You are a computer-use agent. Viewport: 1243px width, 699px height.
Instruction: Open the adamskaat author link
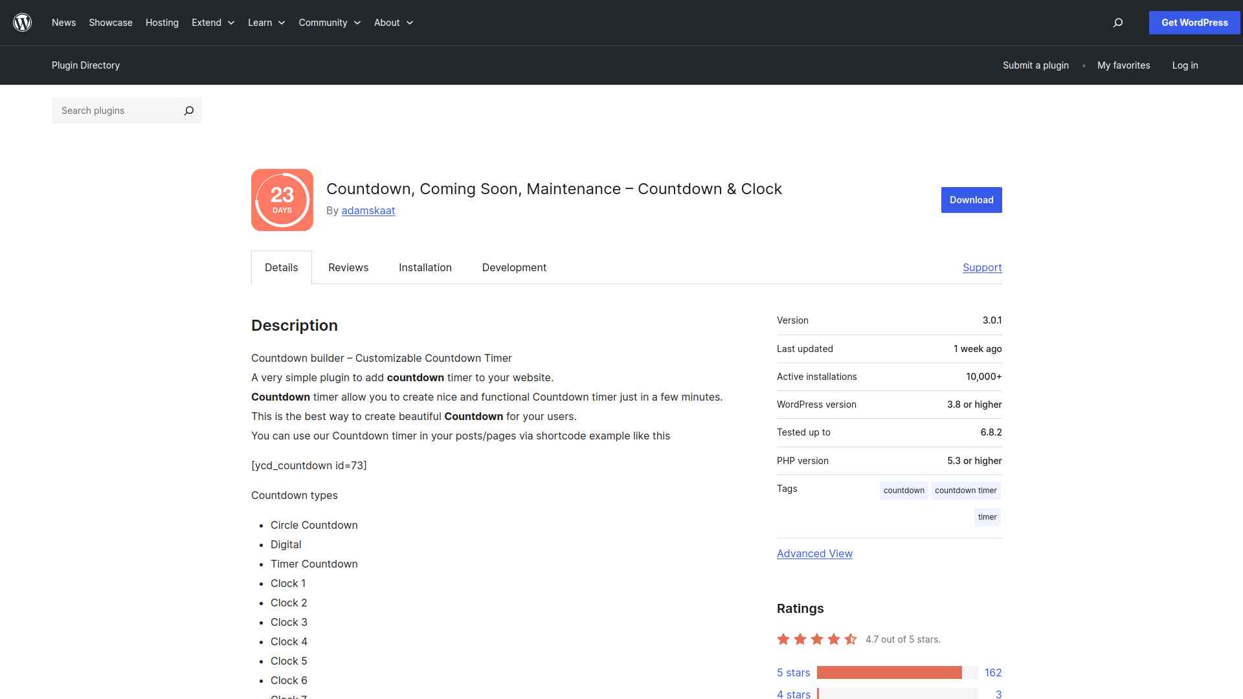point(368,210)
